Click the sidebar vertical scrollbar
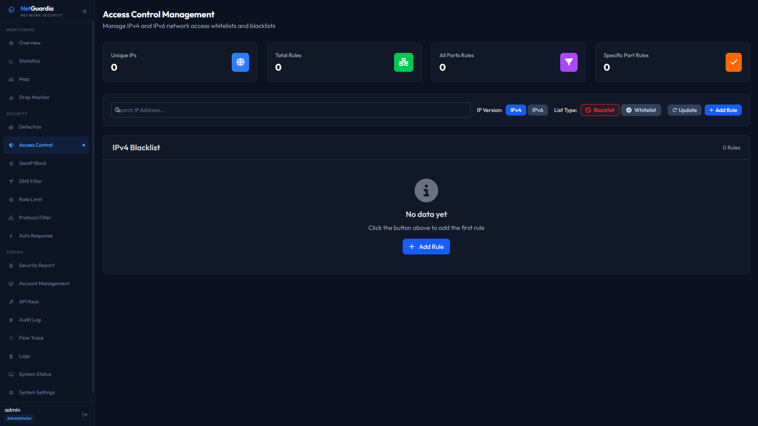 93,208
